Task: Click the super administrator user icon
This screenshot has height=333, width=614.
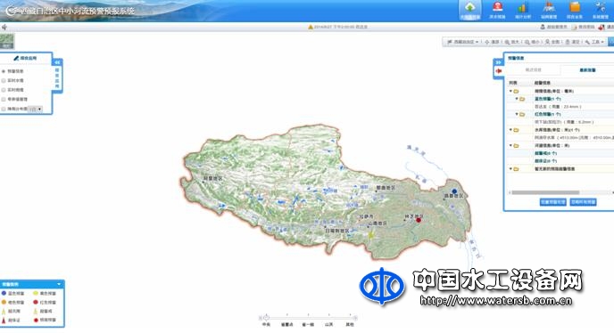Action: coord(543,27)
